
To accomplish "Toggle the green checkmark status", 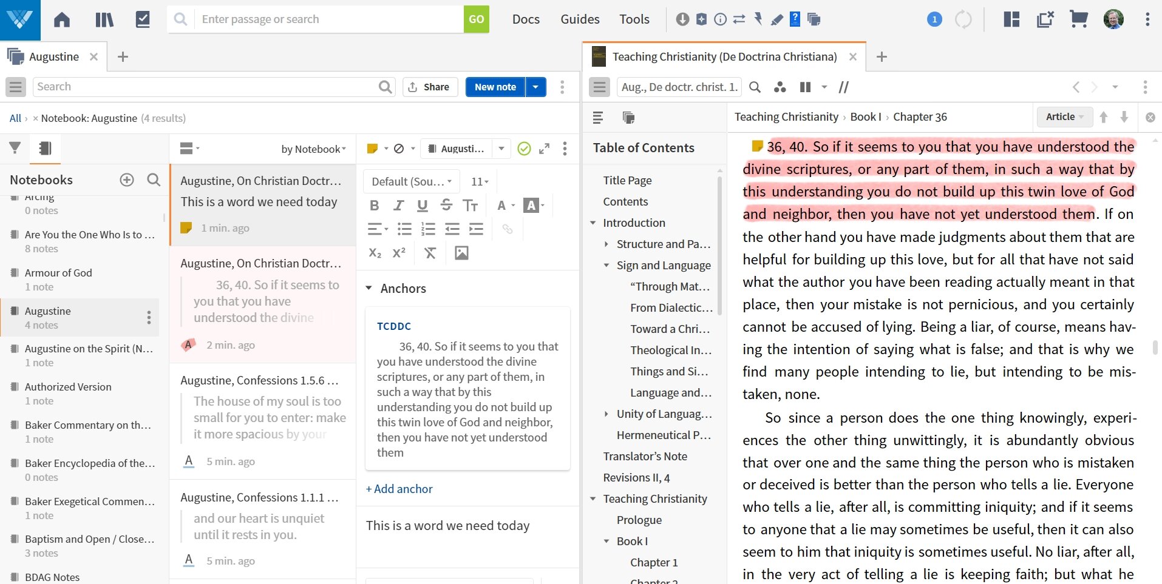I will (x=524, y=149).
